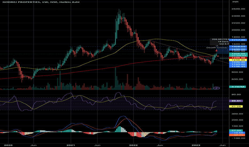Select the 1195.00 blue price label

[238, 64]
